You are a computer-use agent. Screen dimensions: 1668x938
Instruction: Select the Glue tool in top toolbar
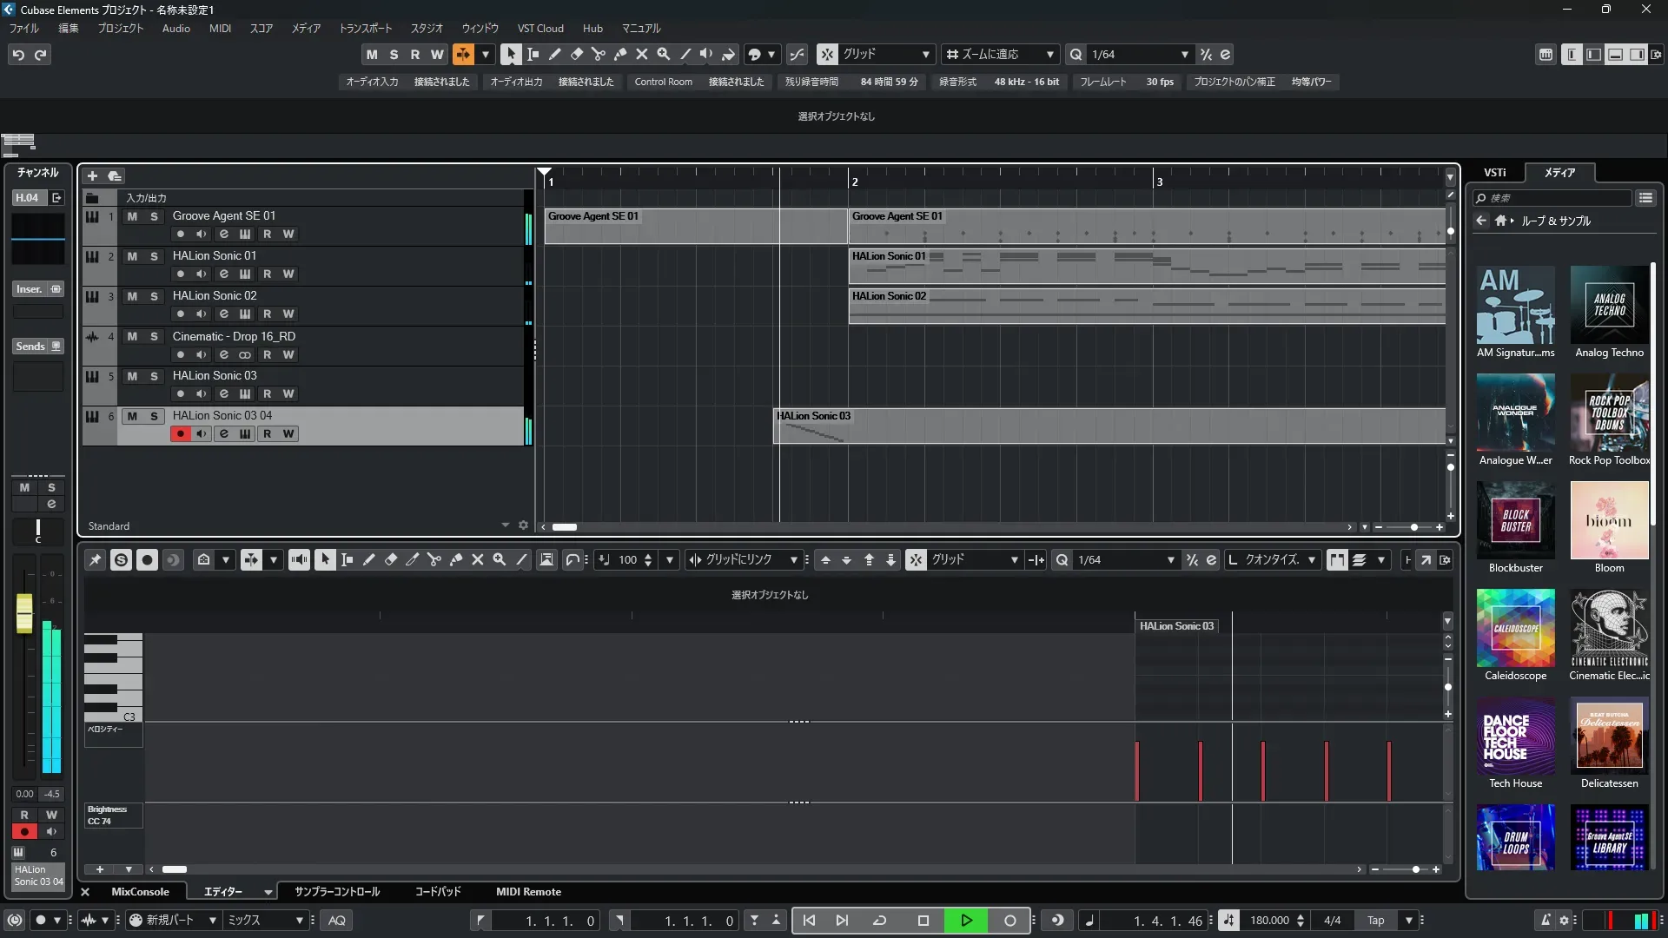(x=619, y=54)
